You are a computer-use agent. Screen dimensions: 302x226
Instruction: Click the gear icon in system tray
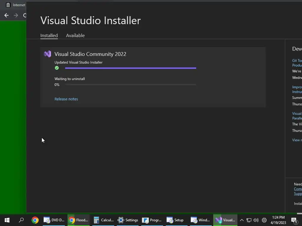(x=264, y=220)
